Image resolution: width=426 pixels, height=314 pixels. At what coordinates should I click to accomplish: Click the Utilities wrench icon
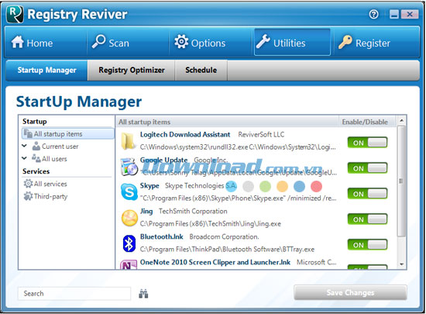[263, 42]
